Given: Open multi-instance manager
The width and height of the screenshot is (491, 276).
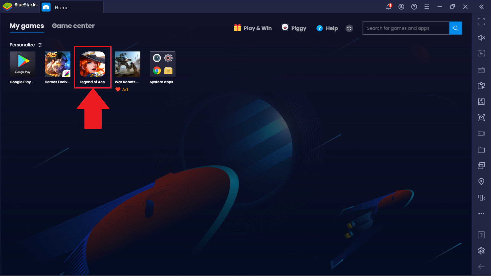Looking at the screenshot, I should pyautogui.click(x=481, y=165).
